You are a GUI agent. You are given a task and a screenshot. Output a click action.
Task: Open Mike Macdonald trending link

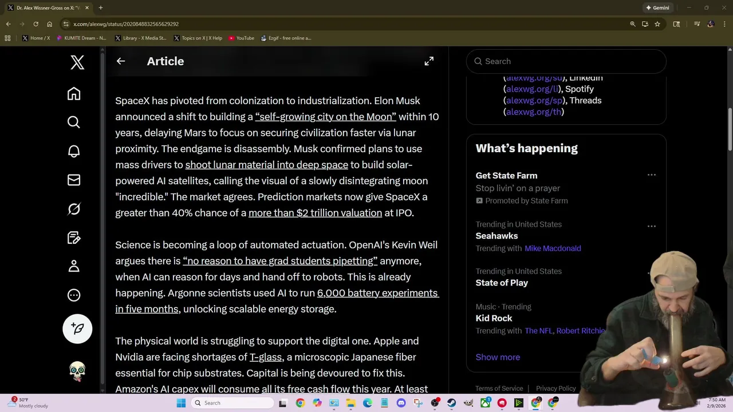(x=553, y=248)
